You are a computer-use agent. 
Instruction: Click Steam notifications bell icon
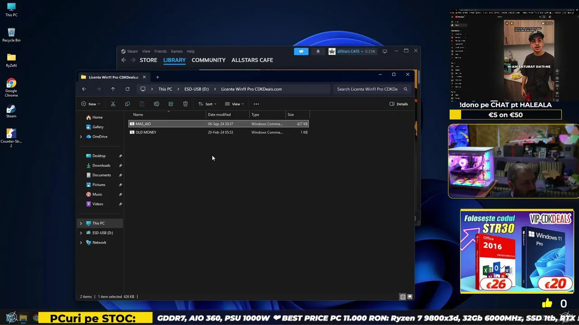[x=318, y=51]
